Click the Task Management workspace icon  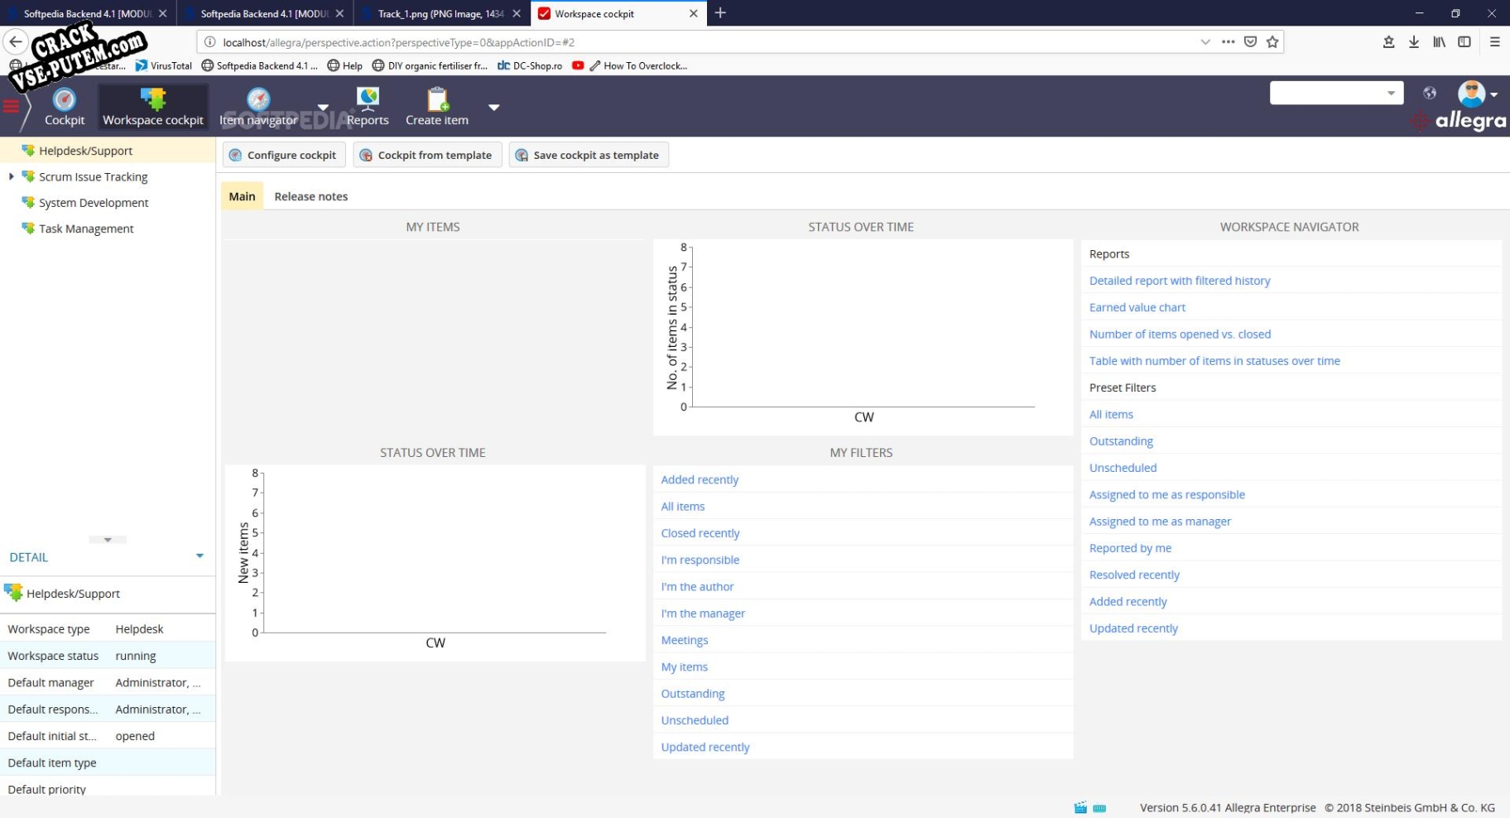pyautogui.click(x=28, y=228)
